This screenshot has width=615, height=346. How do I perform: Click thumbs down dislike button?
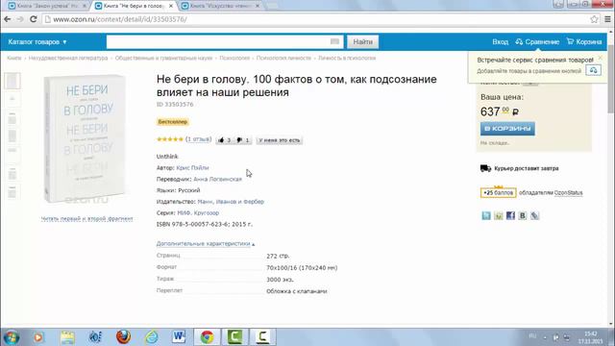pos(243,140)
